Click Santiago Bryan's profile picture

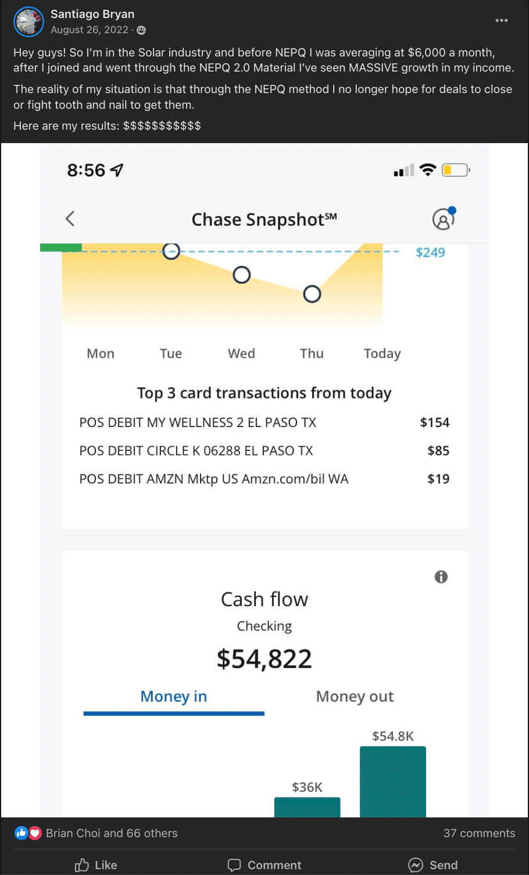(28, 22)
